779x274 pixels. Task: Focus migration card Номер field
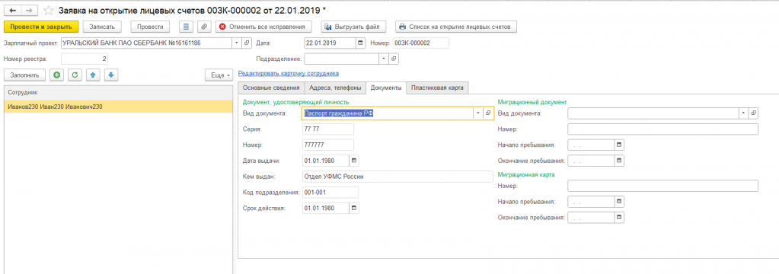[662, 186]
